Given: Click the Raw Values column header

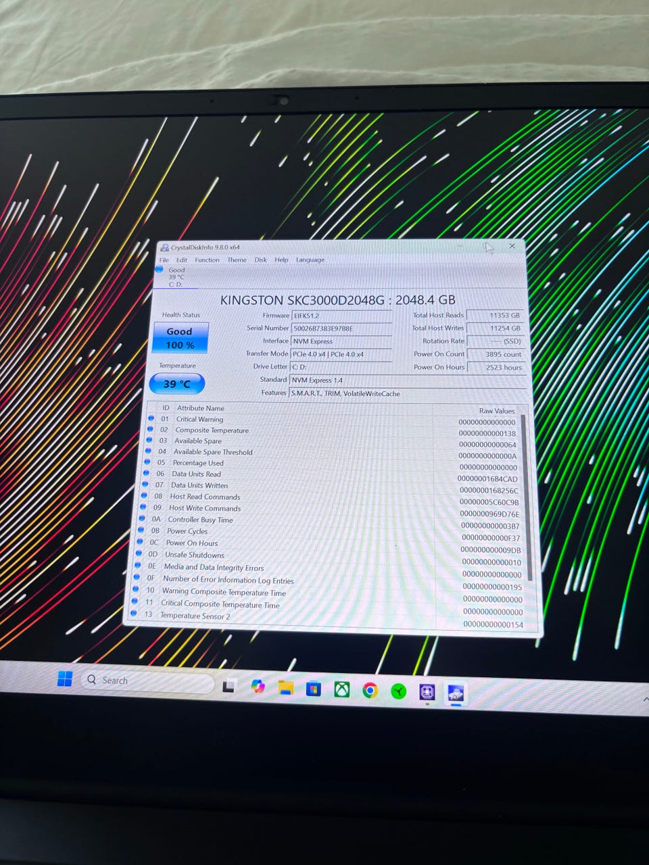Looking at the screenshot, I should [497, 411].
